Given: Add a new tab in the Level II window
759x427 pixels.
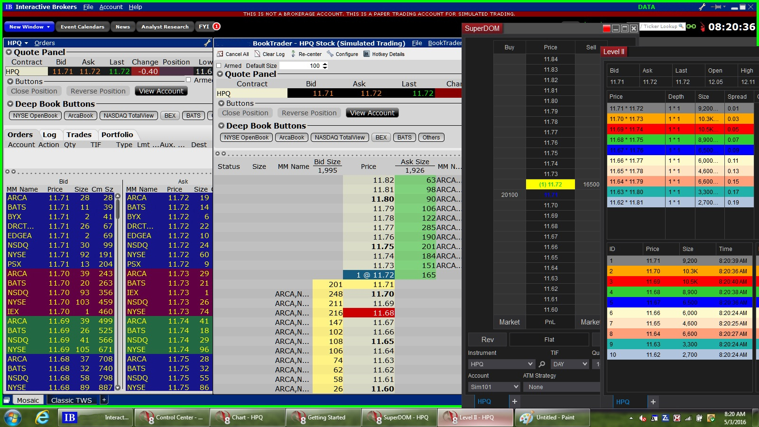Looking at the screenshot, I should click(653, 402).
